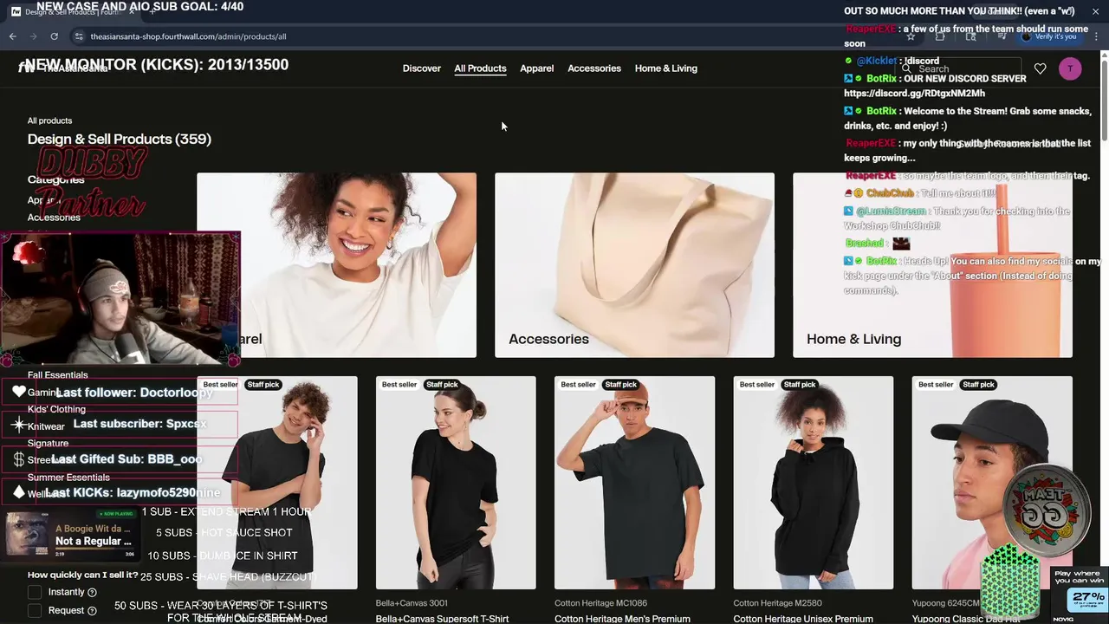The image size is (1109, 624).
Task: Open site information icon in address bar
Action: 79,36
